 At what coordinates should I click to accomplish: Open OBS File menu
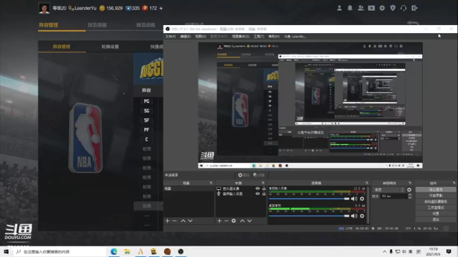tap(171, 37)
